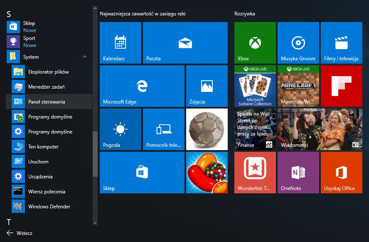Open the Poczta mail tile
The width and height of the screenshot is (369, 242).
[x=185, y=43]
